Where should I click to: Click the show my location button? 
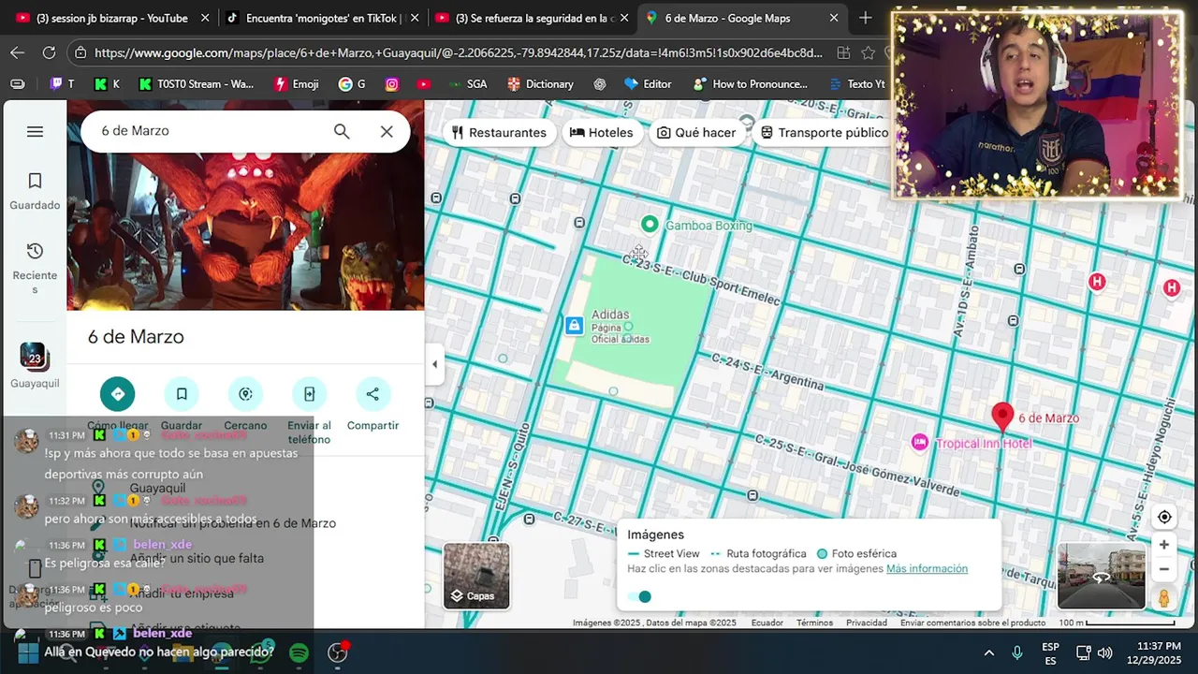point(1164,517)
